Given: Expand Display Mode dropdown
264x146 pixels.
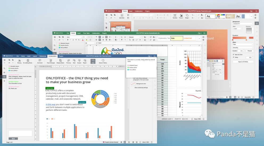Looking at the screenshot, I should click(60, 61).
